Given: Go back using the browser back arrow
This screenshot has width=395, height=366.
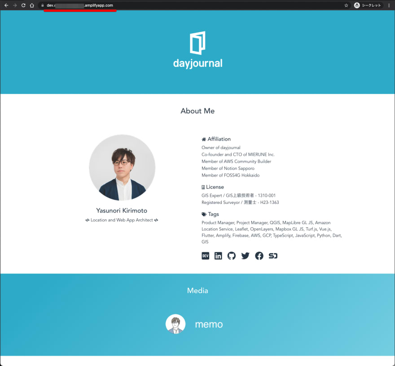Looking at the screenshot, I should (x=6, y=5).
